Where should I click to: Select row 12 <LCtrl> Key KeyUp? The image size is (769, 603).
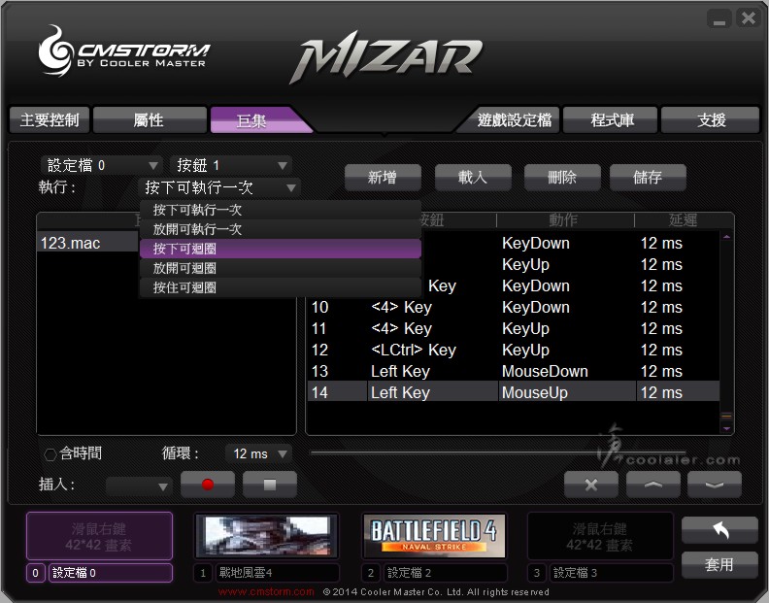coord(513,351)
